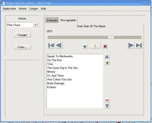Switch to the Concerts tab

coord(52,20)
